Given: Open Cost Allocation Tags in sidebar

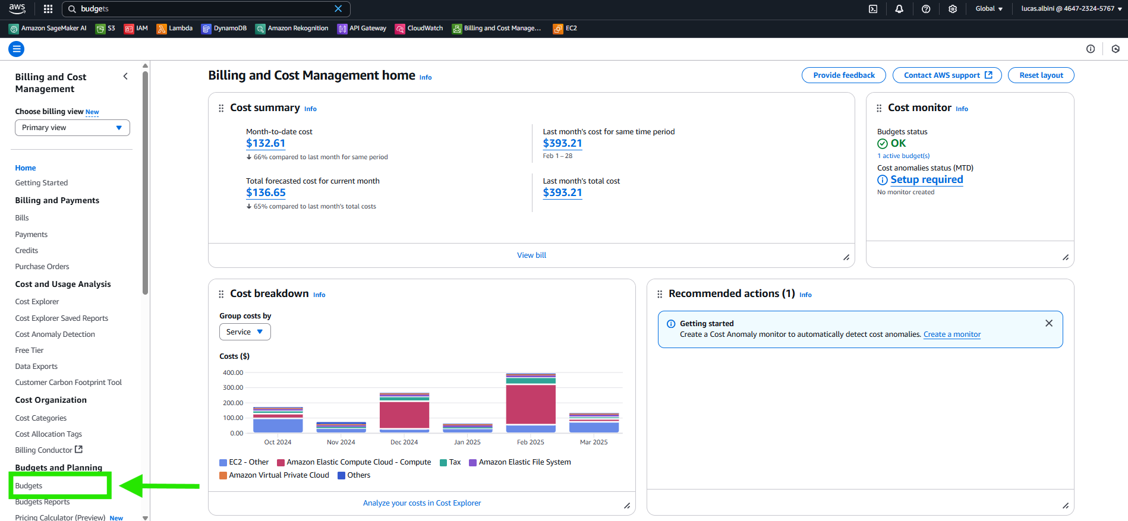Looking at the screenshot, I should point(49,434).
